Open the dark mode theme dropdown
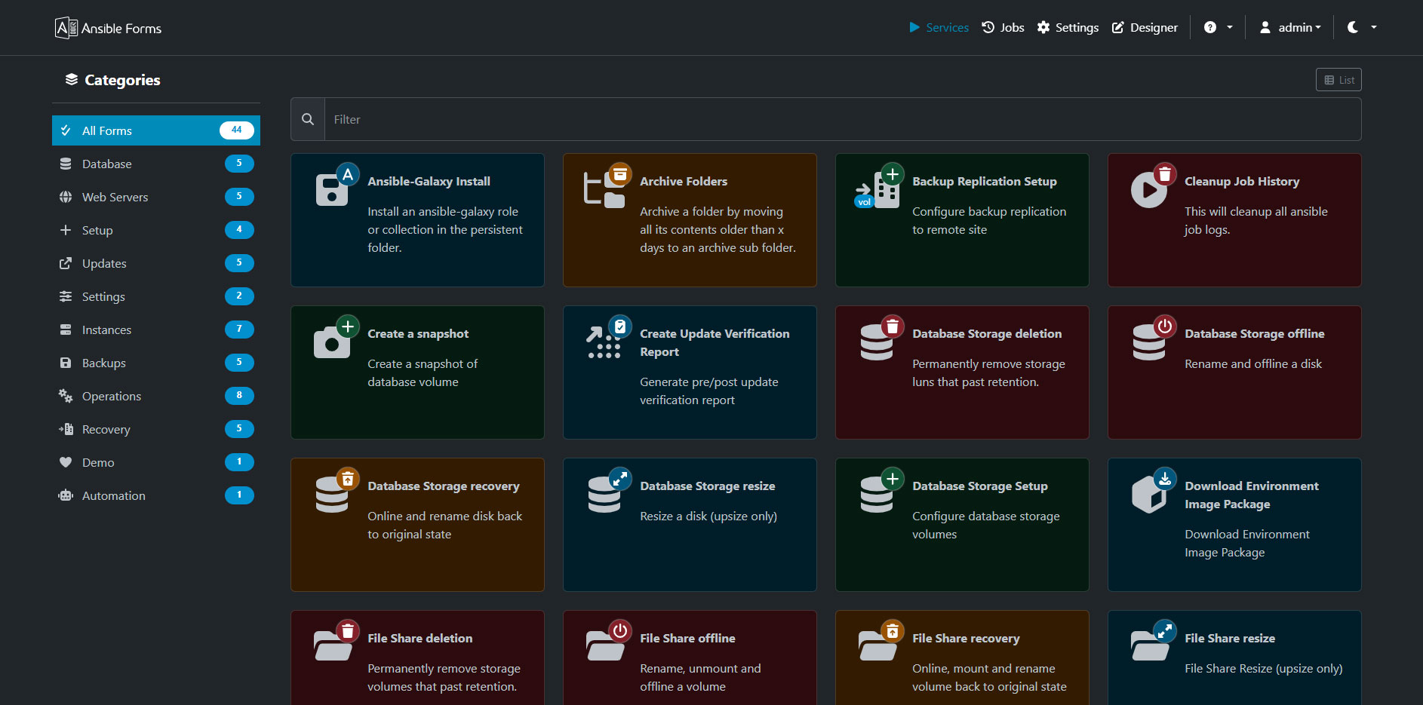This screenshot has width=1423, height=705. pos(1361,28)
